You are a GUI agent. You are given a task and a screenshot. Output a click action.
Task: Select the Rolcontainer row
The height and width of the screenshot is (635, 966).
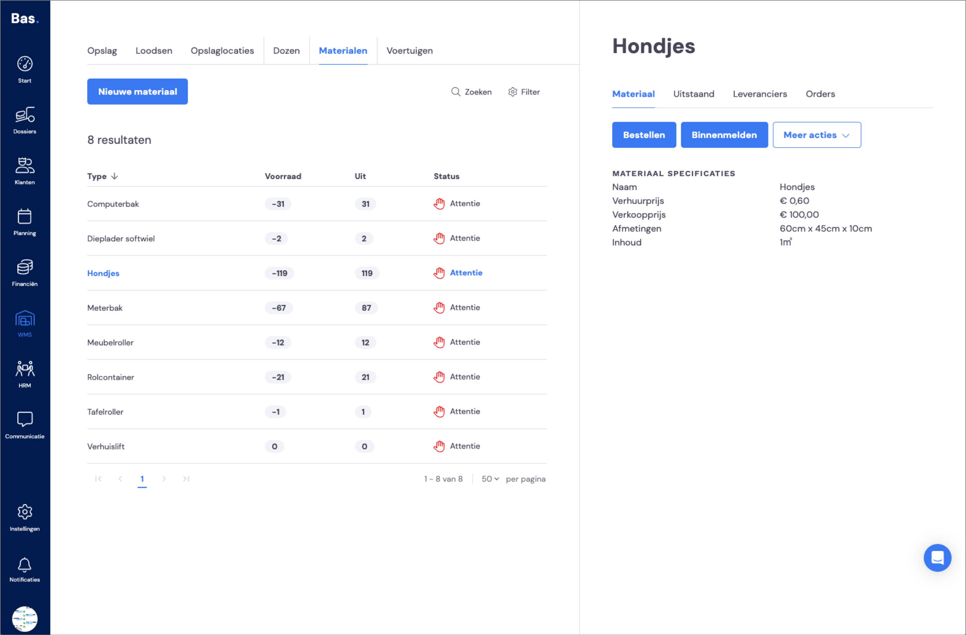click(x=317, y=377)
